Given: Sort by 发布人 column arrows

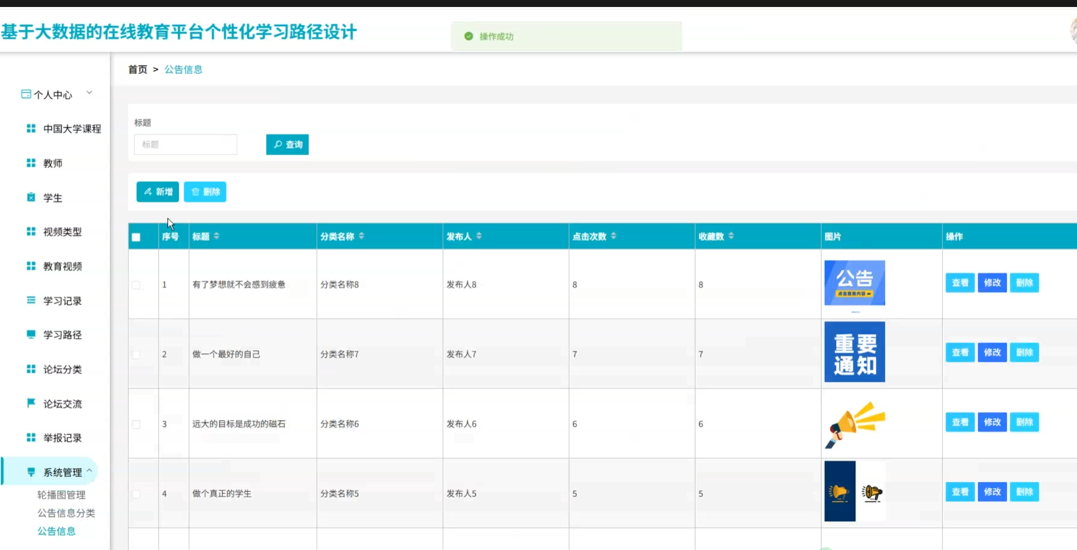Looking at the screenshot, I should (479, 236).
